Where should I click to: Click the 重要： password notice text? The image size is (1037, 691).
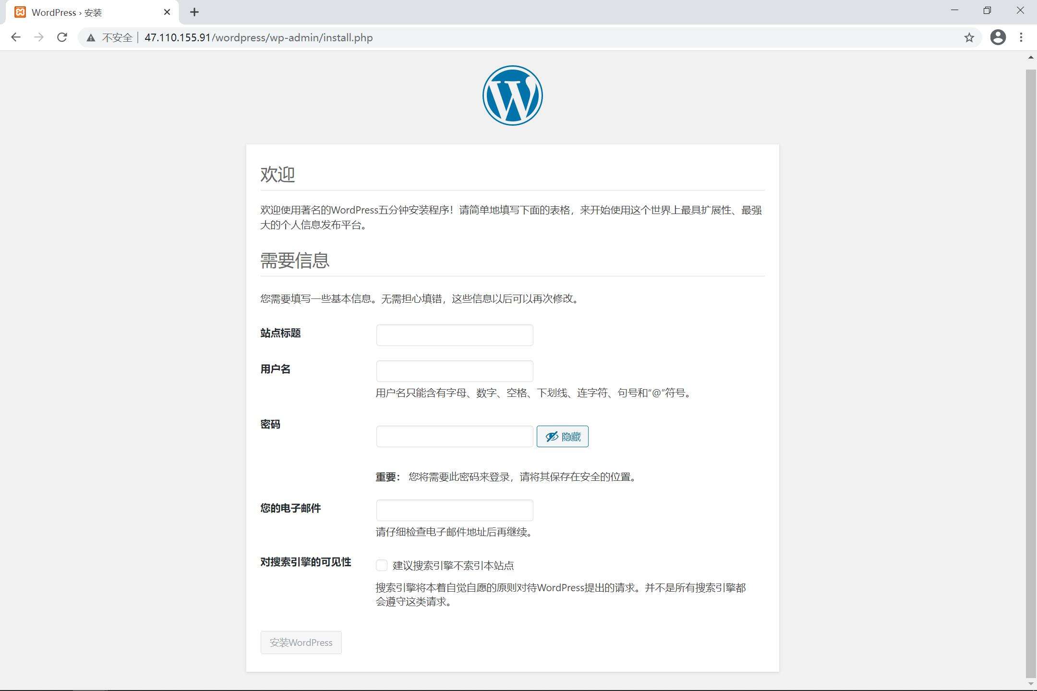(506, 477)
